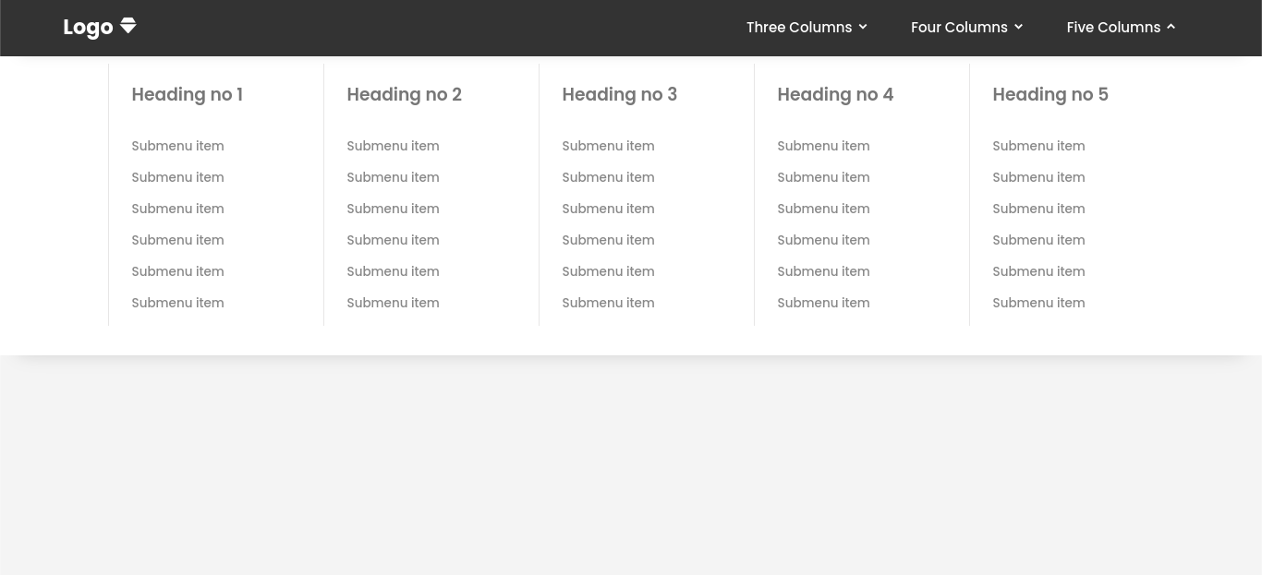1262x575 pixels.
Task: Click the upward chevron beside Five Columns
Action: (x=1171, y=27)
